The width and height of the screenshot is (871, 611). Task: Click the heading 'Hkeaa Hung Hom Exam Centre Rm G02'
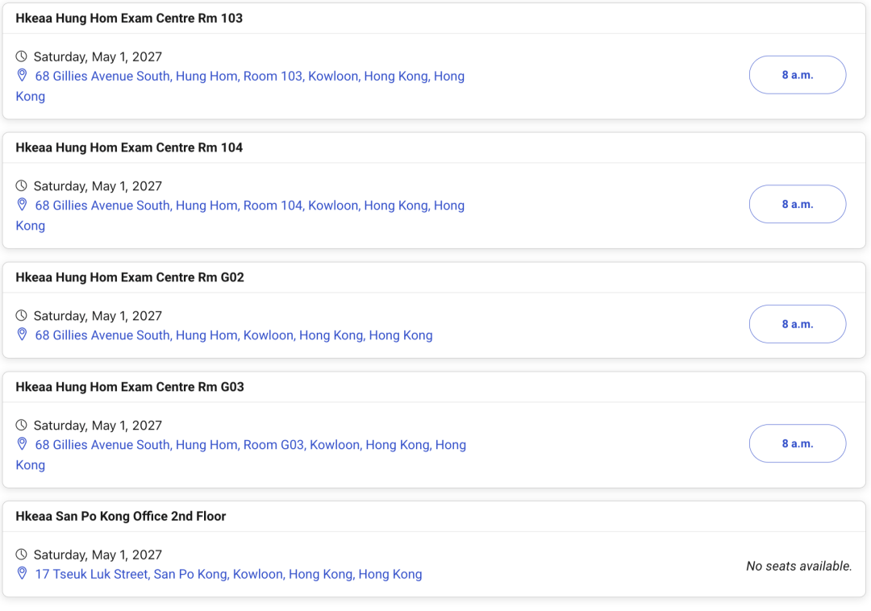click(129, 277)
